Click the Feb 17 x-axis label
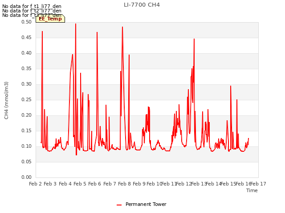 [258, 184]
